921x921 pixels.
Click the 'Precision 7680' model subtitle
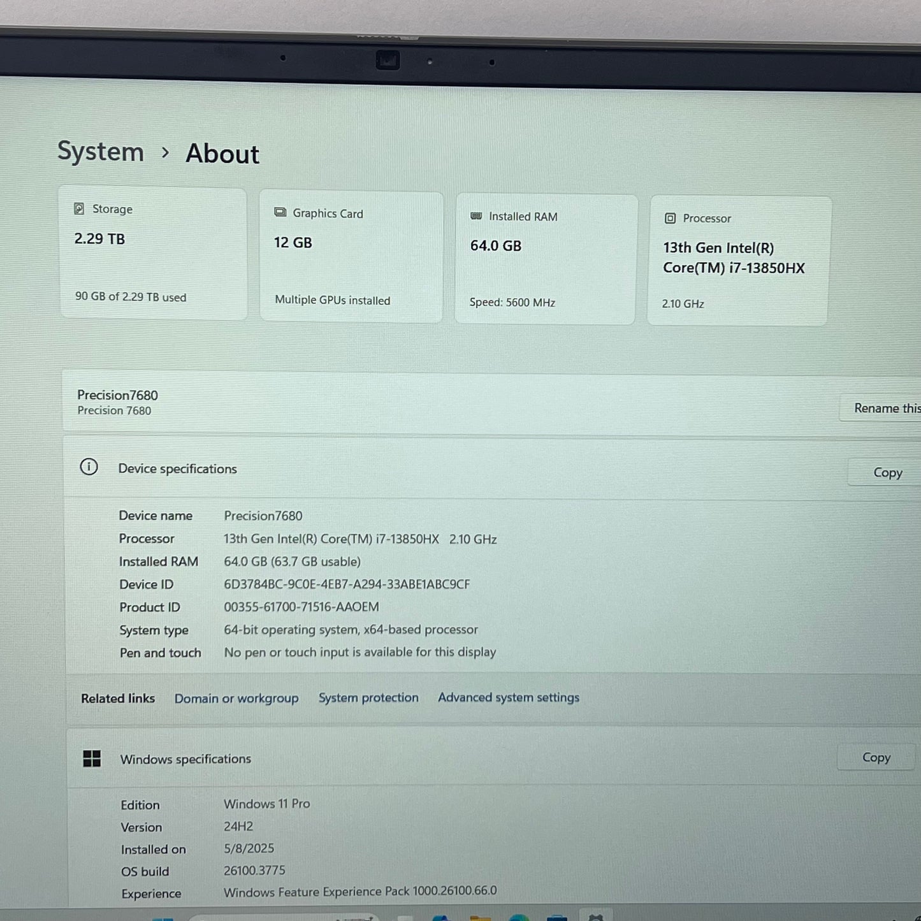point(114,410)
